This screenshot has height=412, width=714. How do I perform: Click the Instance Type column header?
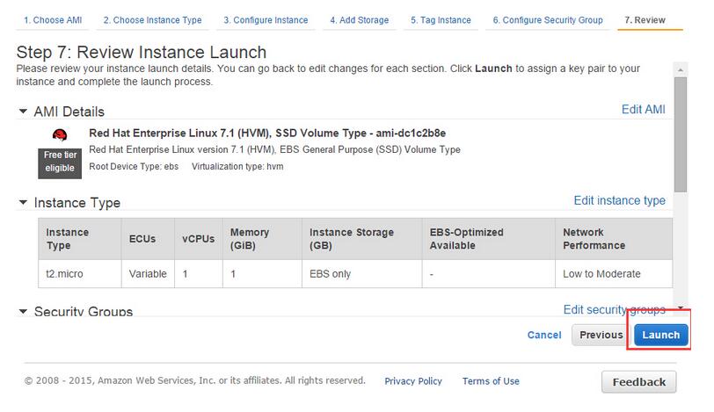click(x=80, y=239)
